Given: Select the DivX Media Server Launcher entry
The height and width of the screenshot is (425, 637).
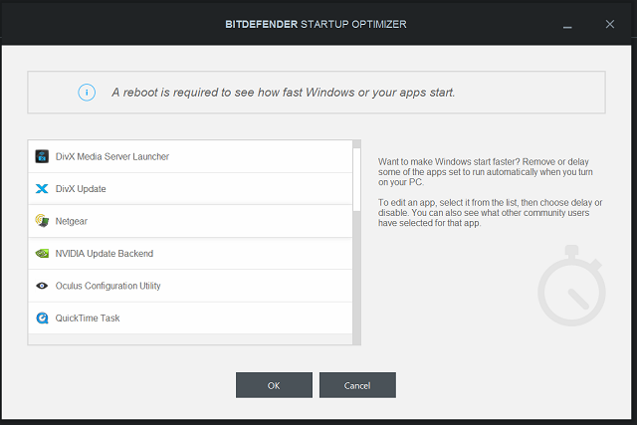Looking at the screenshot, I should click(190, 156).
